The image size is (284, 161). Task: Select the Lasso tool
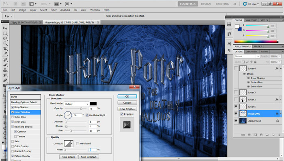5,38
